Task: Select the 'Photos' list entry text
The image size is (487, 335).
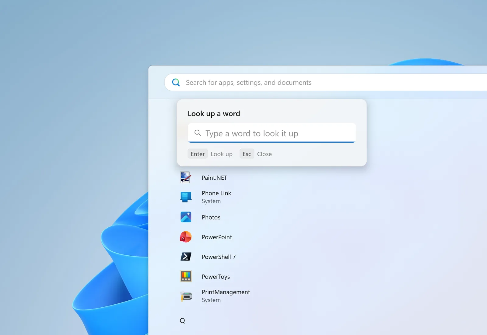Action: 211,217
